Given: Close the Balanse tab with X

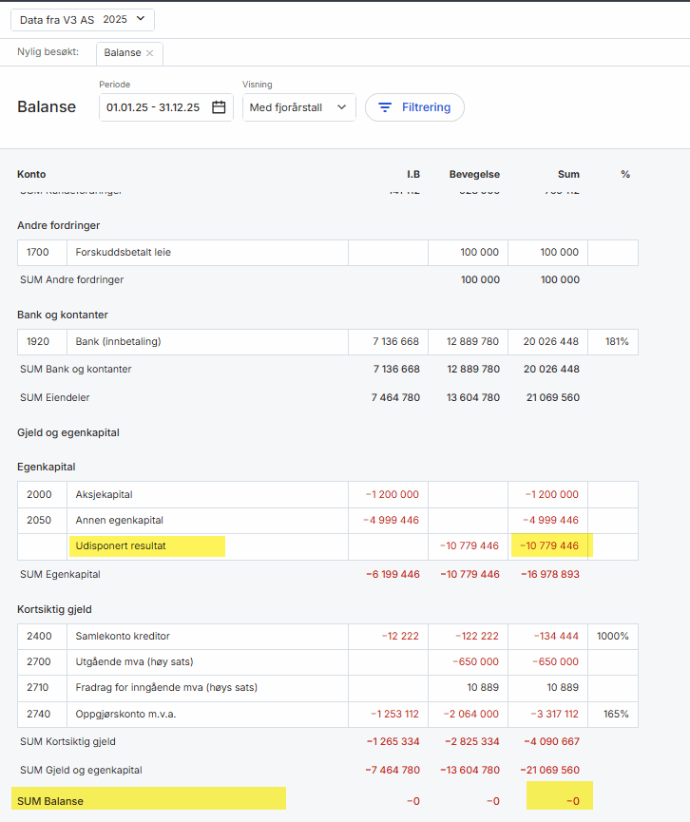Looking at the screenshot, I should [x=149, y=53].
